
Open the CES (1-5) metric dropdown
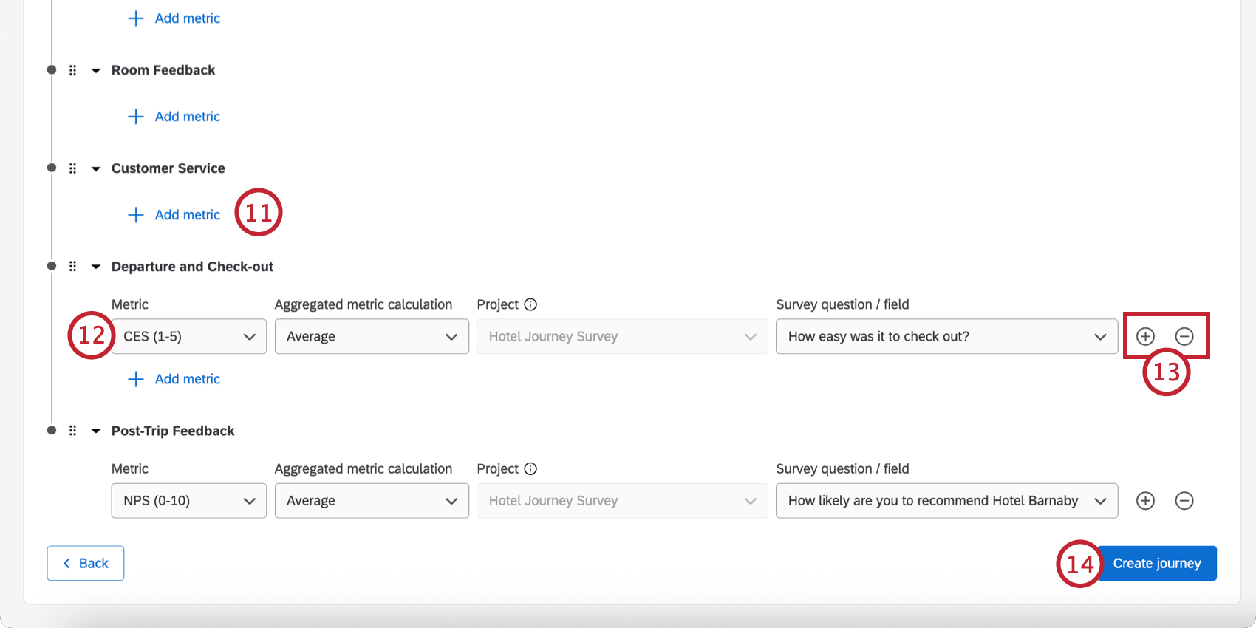pyautogui.click(x=188, y=336)
